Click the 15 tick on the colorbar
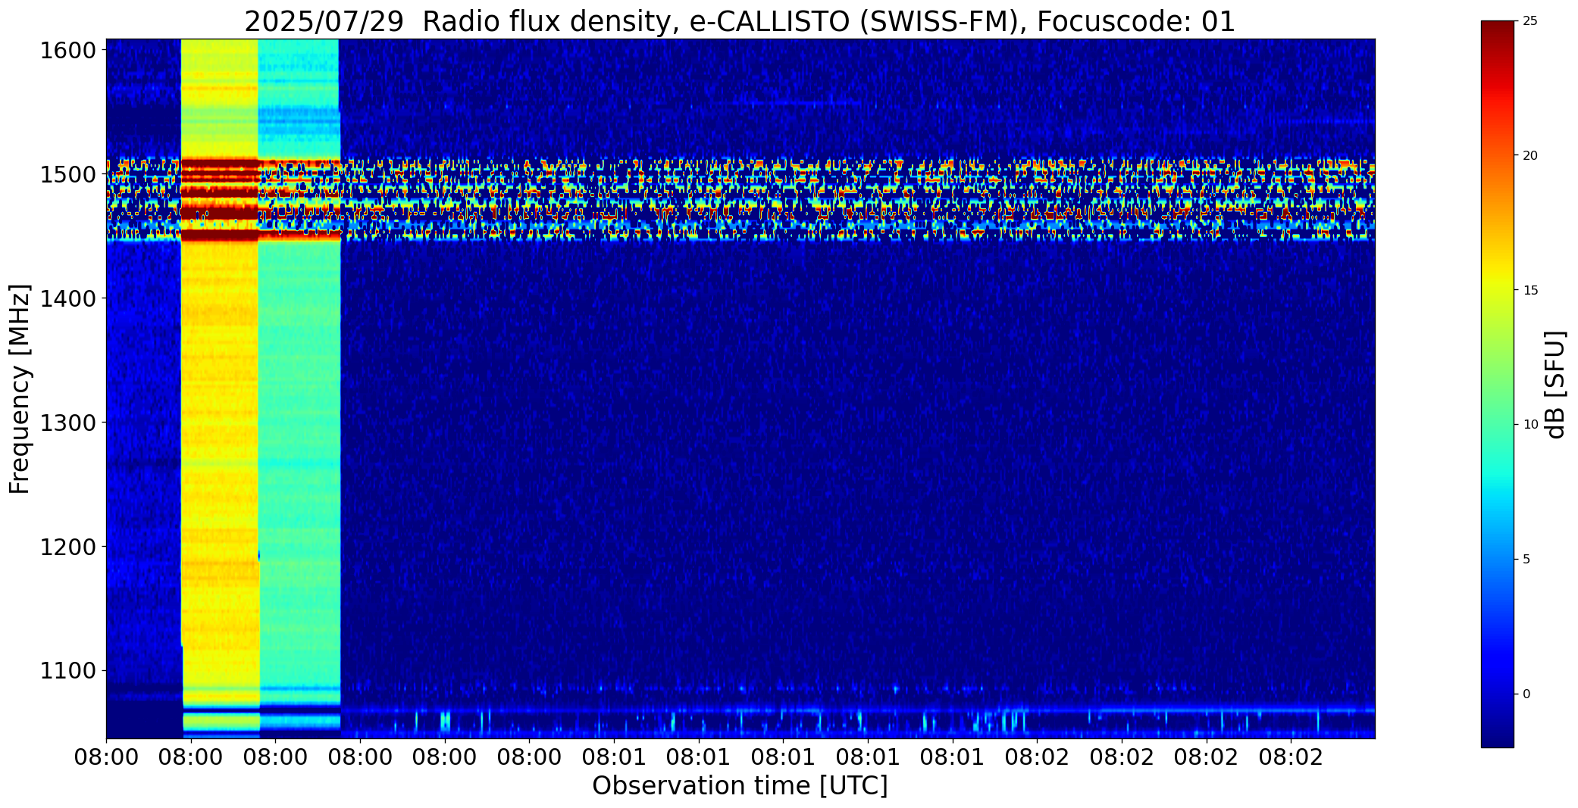1578x808 pixels. pyautogui.click(x=1530, y=290)
